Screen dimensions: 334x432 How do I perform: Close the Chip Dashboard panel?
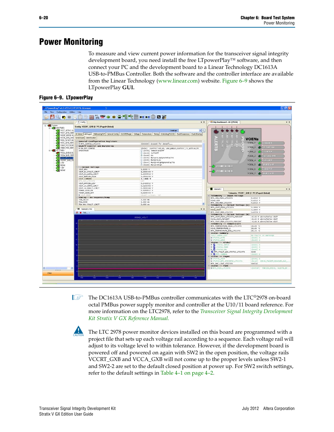289,122
